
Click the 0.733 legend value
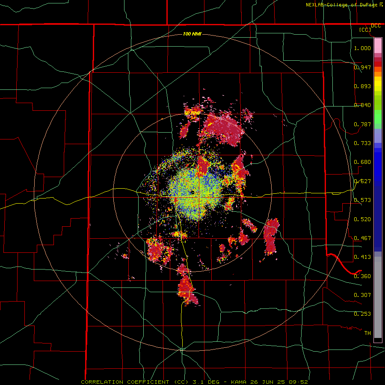pyautogui.click(x=362, y=143)
